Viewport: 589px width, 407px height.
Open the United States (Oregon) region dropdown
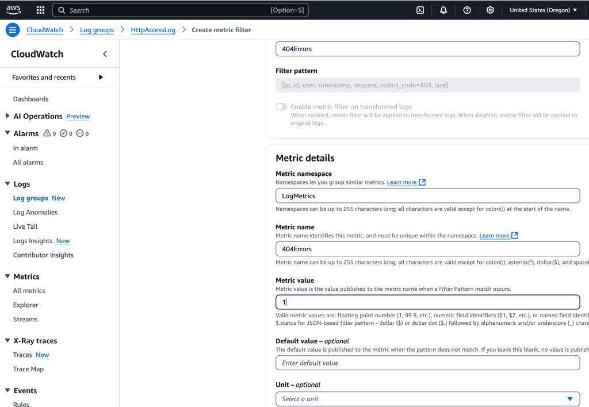pyautogui.click(x=543, y=10)
